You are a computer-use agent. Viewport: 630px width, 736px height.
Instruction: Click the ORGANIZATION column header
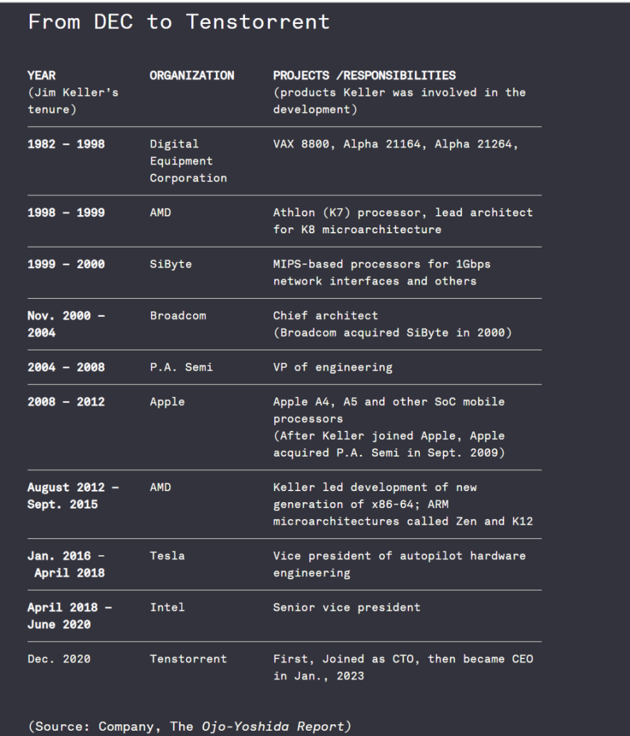pos(192,76)
